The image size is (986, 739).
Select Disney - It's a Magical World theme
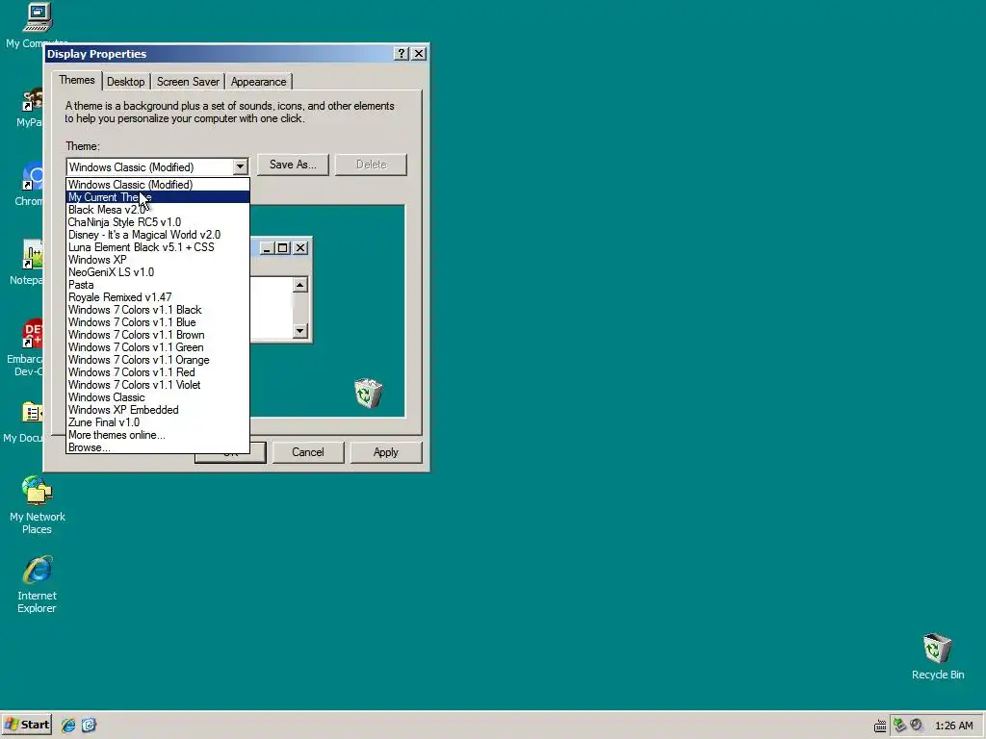pyautogui.click(x=158, y=235)
